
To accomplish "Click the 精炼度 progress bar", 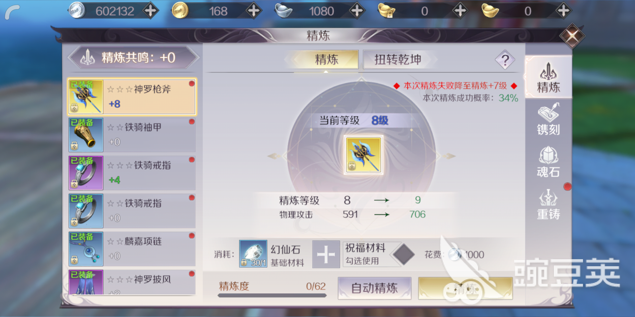I will coord(272,295).
